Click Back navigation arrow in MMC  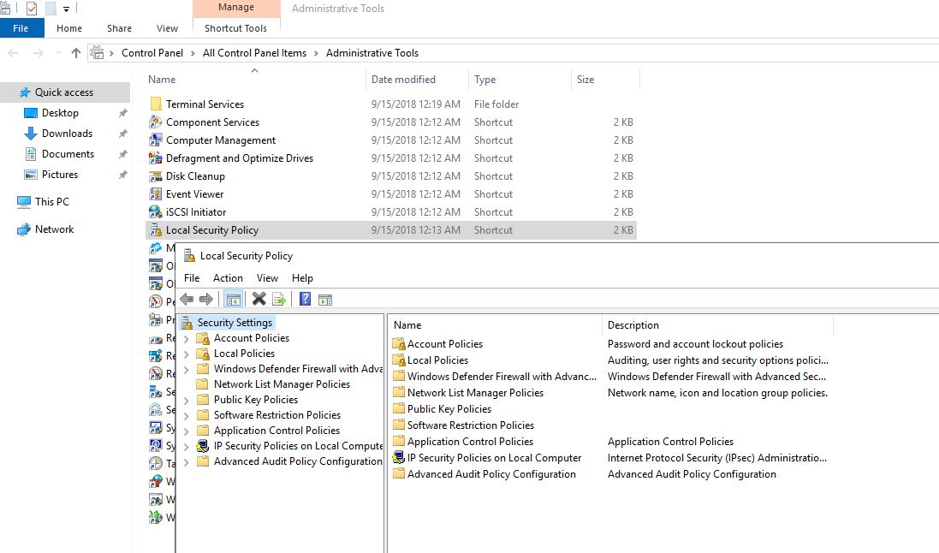click(x=187, y=299)
